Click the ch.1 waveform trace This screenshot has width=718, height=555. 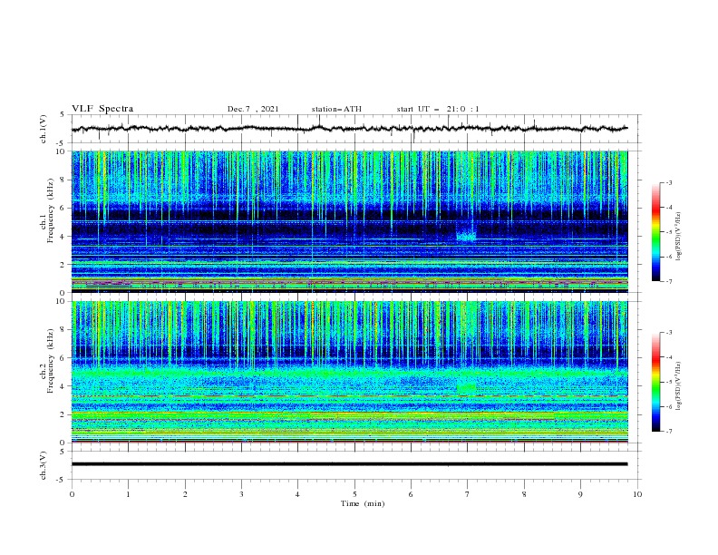click(349, 128)
